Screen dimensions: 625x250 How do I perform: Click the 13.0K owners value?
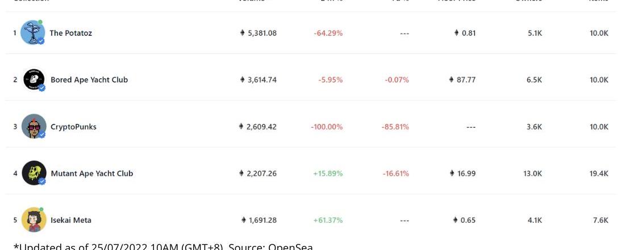532,173
